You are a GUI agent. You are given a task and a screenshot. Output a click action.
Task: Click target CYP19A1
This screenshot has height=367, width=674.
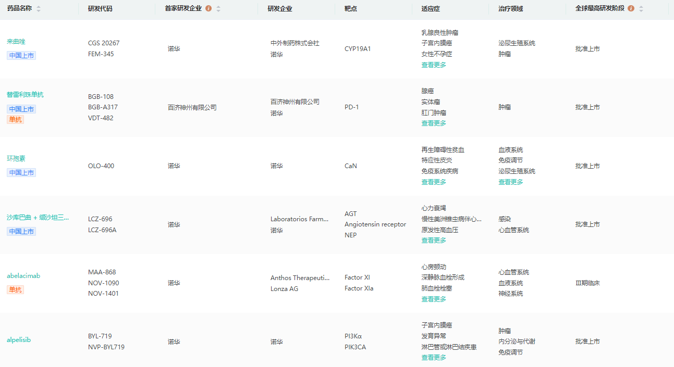(x=358, y=49)
